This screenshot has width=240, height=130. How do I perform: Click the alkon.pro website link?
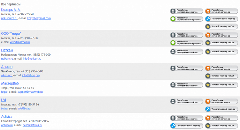[x=6, y=76]
